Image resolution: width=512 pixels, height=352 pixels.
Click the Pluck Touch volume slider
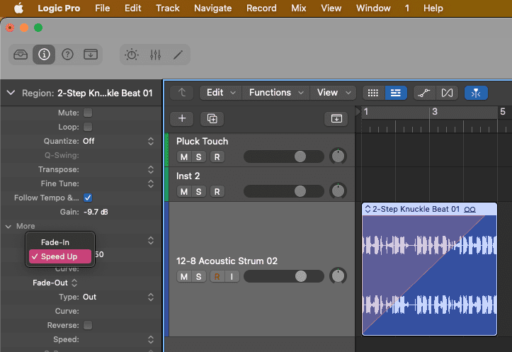(x=284, y=157)
